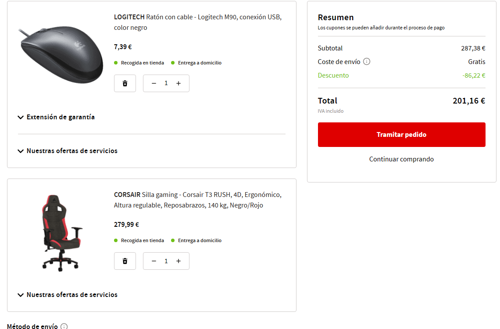Expand Nuestras ofertas de servicios under the Corsair chair
The image size is (500, 329).
(68, 295)
